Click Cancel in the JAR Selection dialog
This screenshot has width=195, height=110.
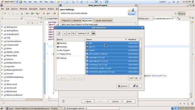coord(122,86)
